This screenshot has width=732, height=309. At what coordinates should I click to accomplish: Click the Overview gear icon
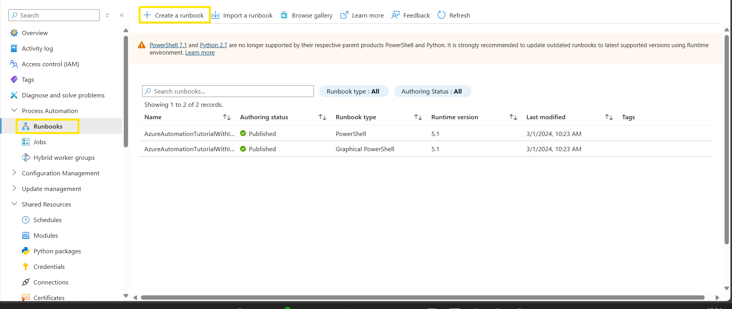14,33
